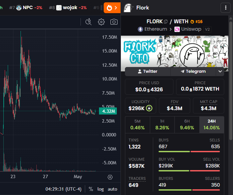233x195 pixels.
Task: Click the Flork CTO banner image
Action: [174, 51]
